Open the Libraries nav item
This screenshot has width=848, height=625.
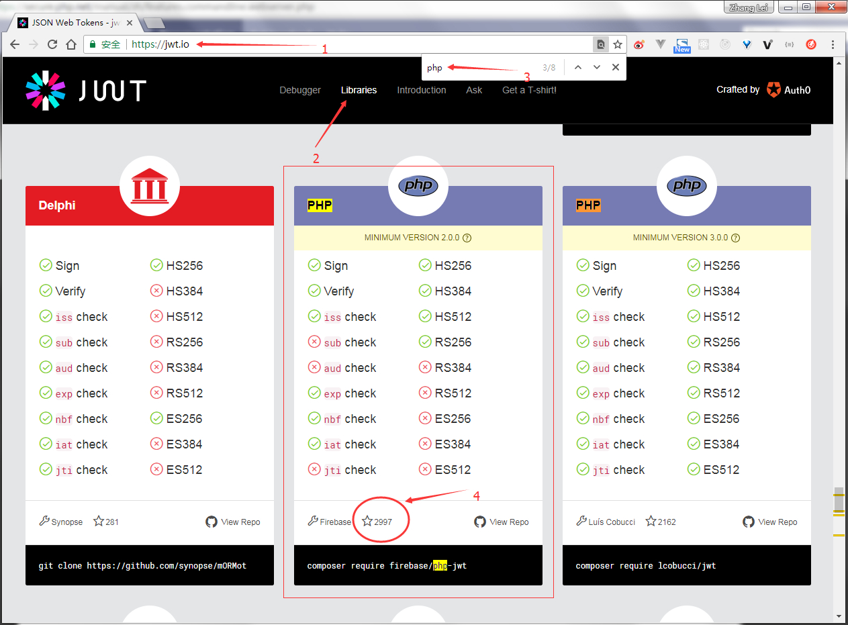359,90
